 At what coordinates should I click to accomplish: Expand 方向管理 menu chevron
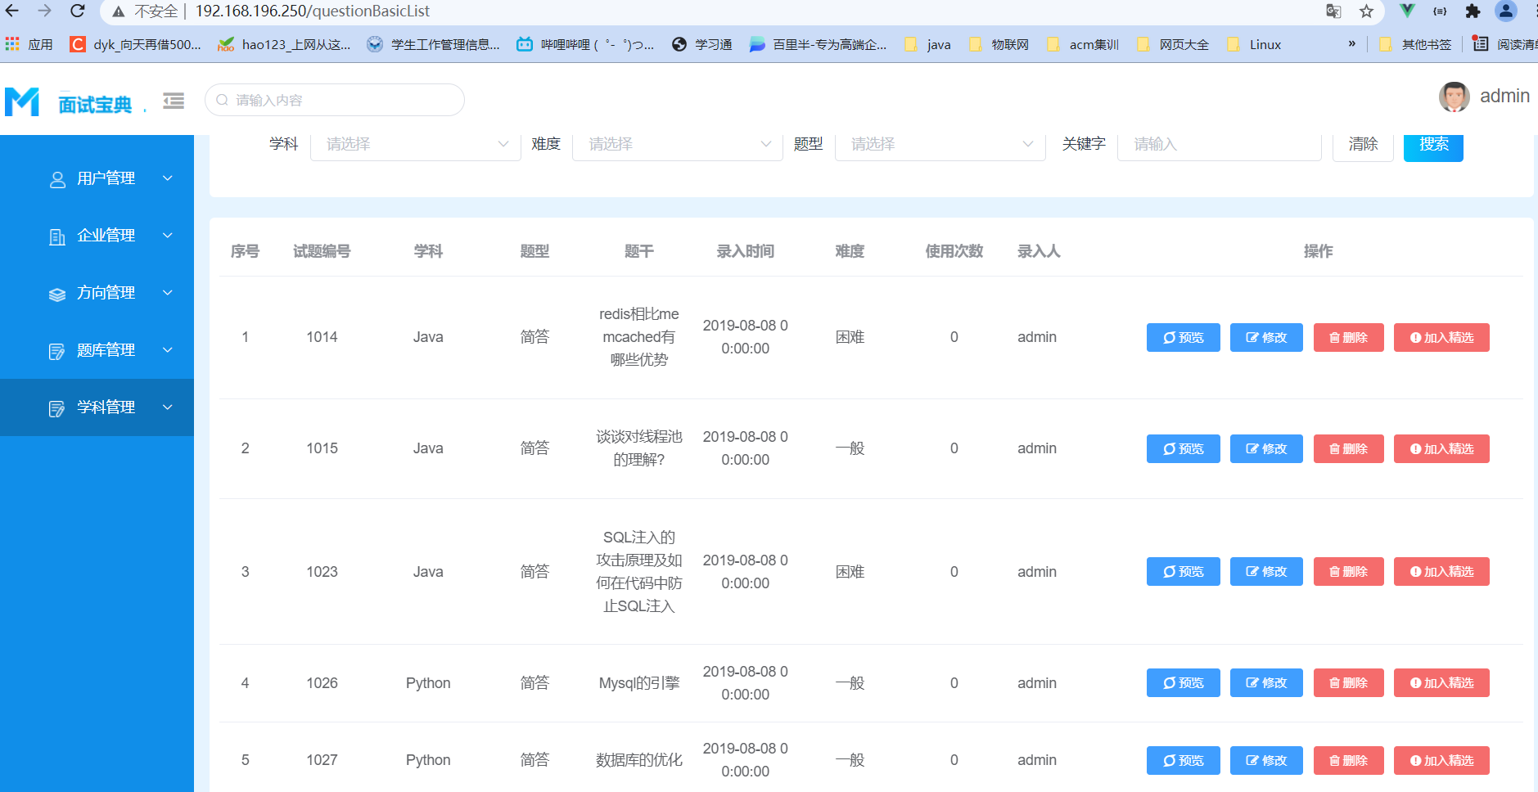point(168,293)
